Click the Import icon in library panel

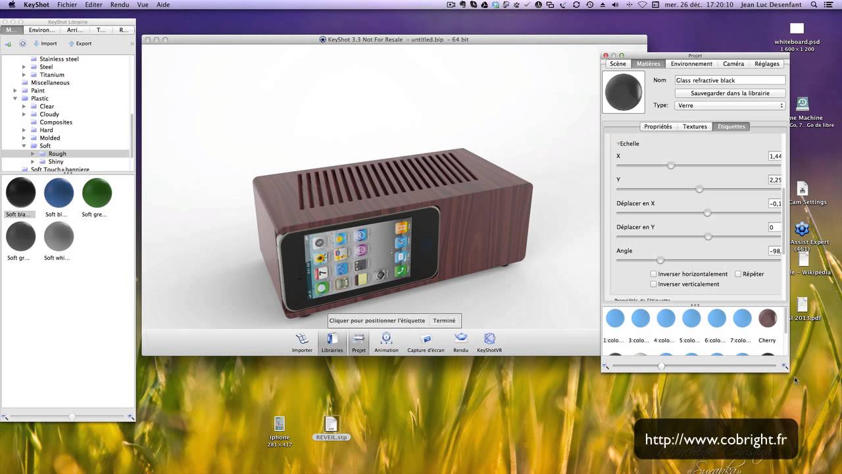click(x=45, y=43)
